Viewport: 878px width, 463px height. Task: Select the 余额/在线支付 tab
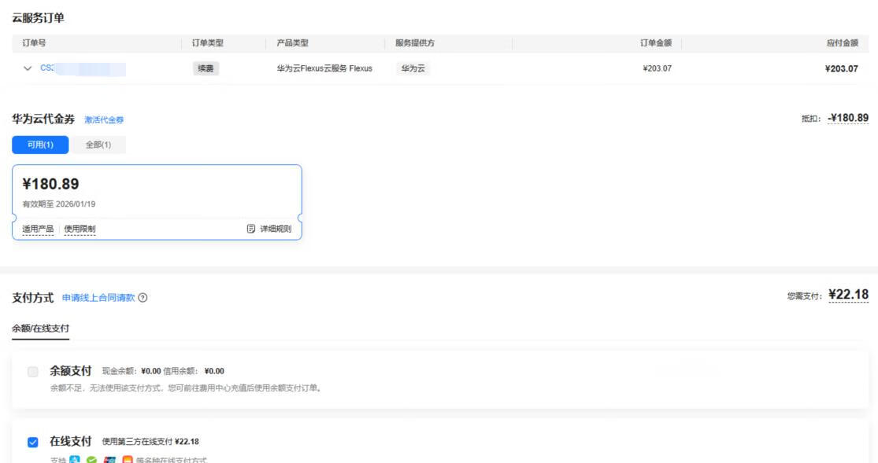[x=40, y=328]
